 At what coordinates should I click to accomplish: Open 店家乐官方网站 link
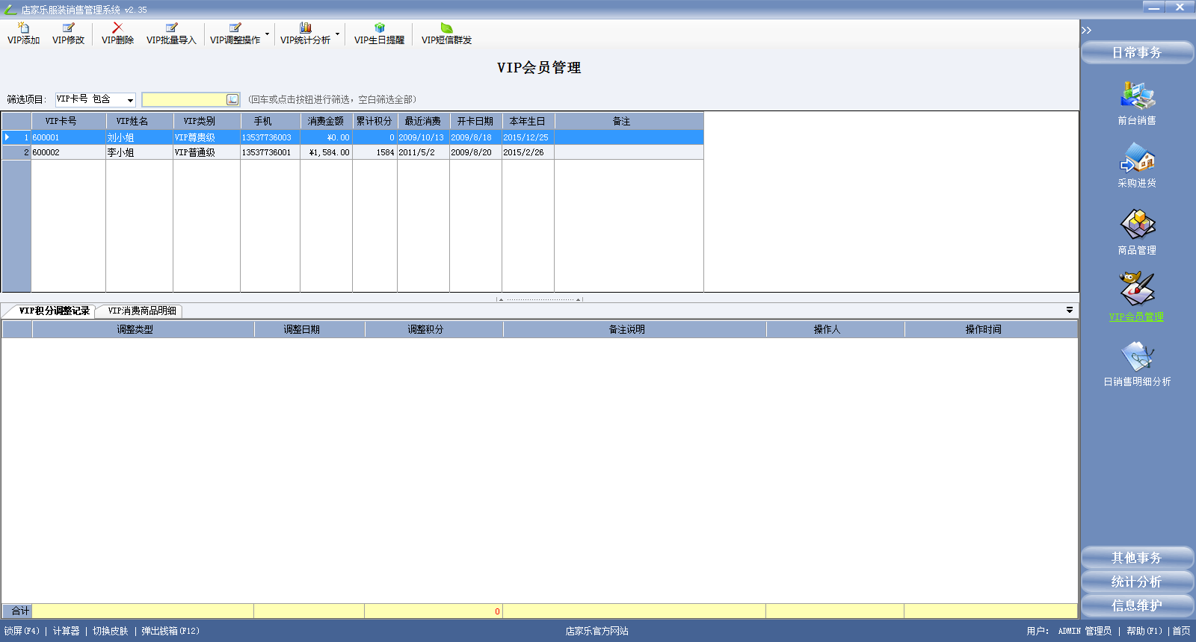pos(597,631)
